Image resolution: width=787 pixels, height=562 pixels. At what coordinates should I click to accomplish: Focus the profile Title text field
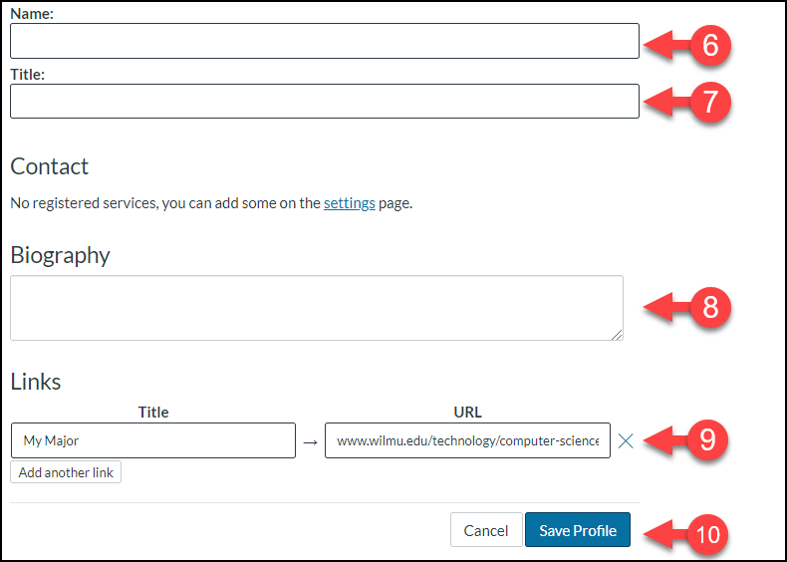324,101
